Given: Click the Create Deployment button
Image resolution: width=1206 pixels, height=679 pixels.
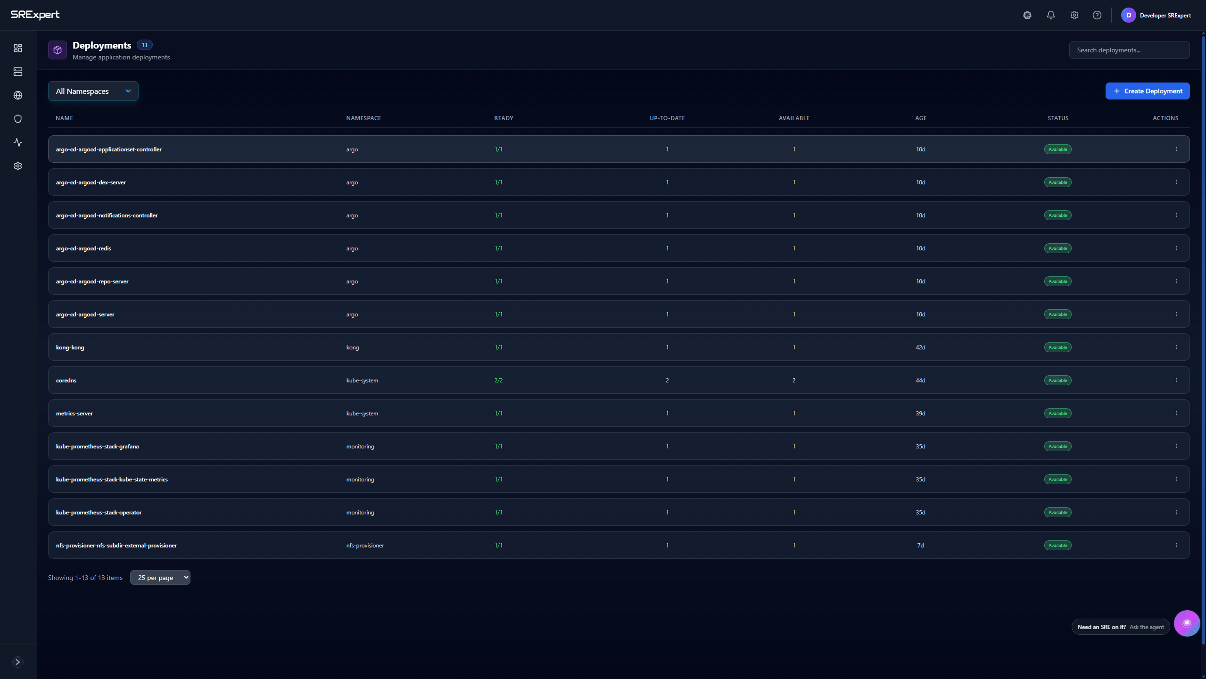Looking at the screenshot, I should [1148, 91].
